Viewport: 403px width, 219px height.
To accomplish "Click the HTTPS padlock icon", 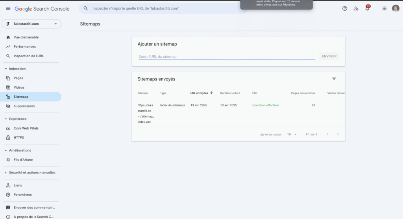I will pos(8,137).
